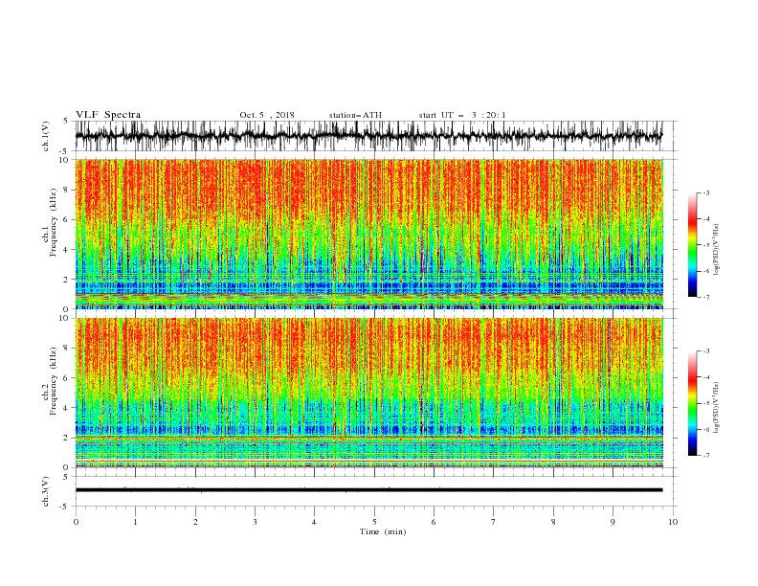Viewport: 758px width, 586px height.
Task: Click the ch.2 frequency axis tick "8"
Action: coord(66,349)
